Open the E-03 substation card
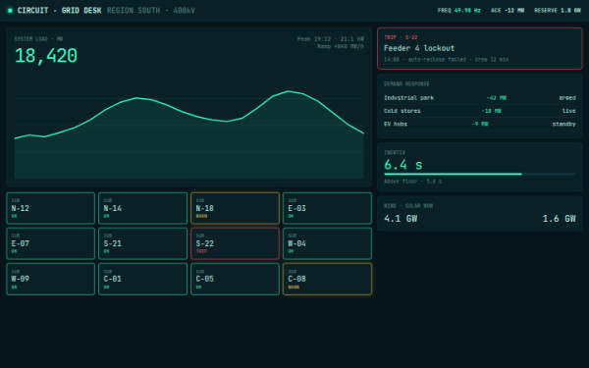This screenshot has width=589, height=368. point(327,208)
